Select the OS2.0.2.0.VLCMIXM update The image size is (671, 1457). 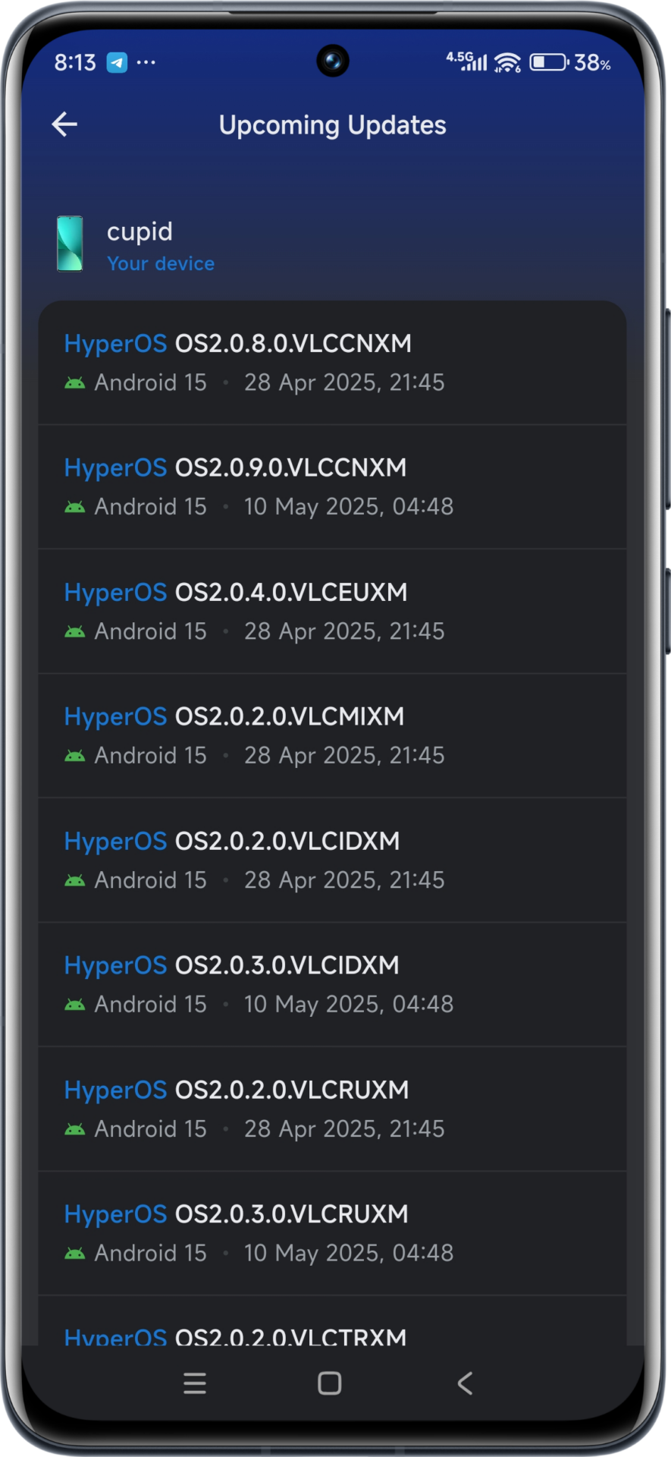click(x=332, y=736)
